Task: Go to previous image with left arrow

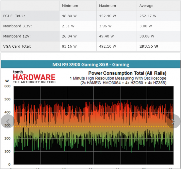Action: tap(8, 121)
